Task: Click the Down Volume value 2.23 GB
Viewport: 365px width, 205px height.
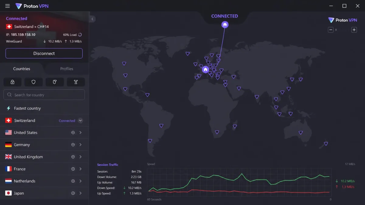Action: coord(136,177)
